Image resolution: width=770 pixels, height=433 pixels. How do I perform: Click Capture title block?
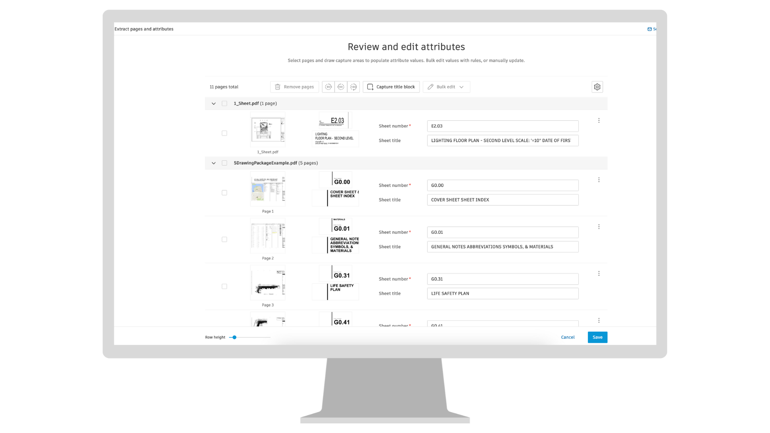[391, 87]
